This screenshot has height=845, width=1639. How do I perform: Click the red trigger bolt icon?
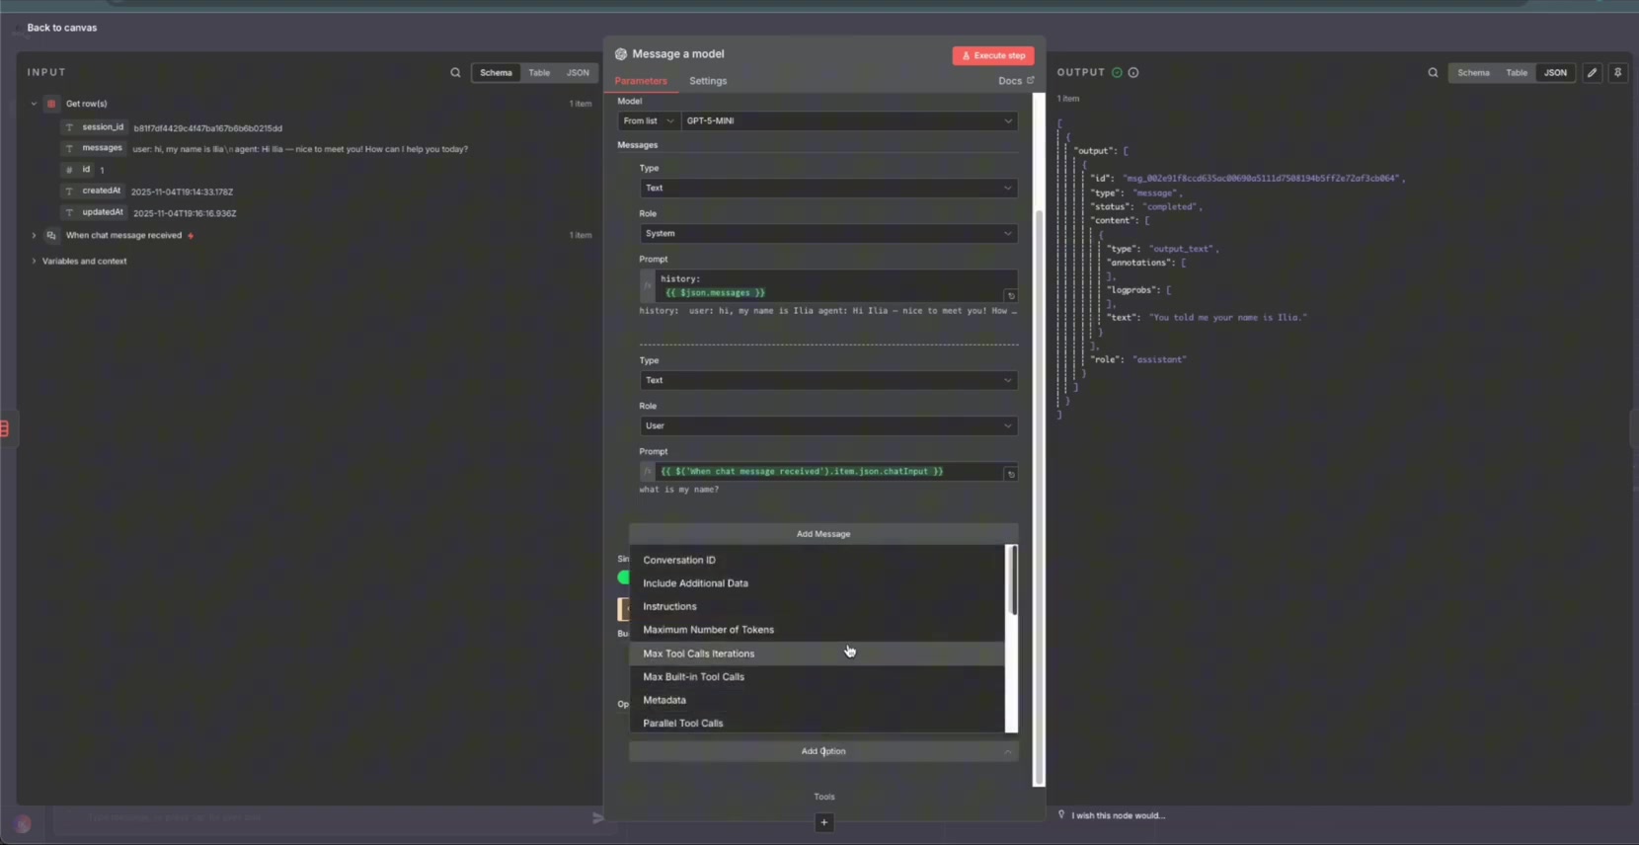point(191,236)
